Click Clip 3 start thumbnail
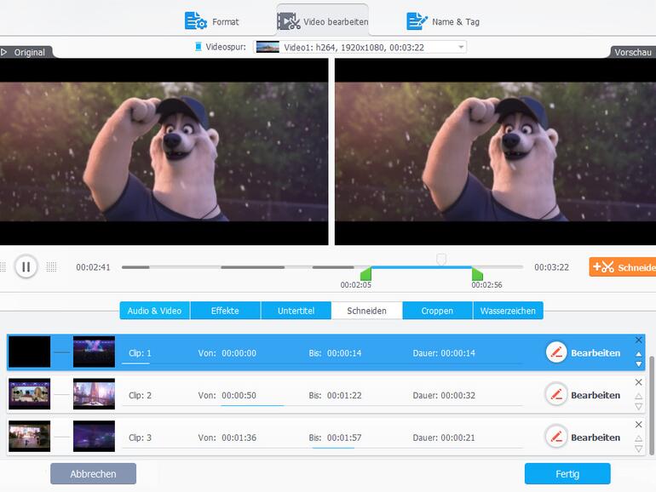Image resolution: width=656 pixels, height=492 pixels. [x=29, y=437]
